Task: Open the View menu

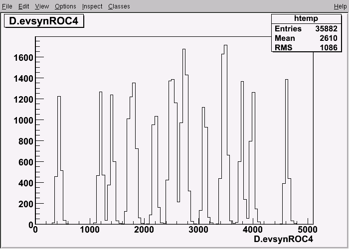Action: [x=42, y=6]
